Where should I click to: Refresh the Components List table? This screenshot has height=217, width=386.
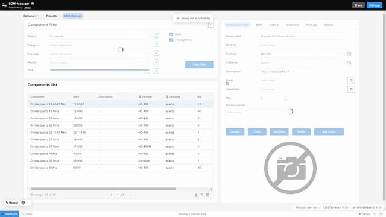coord(207,195)
